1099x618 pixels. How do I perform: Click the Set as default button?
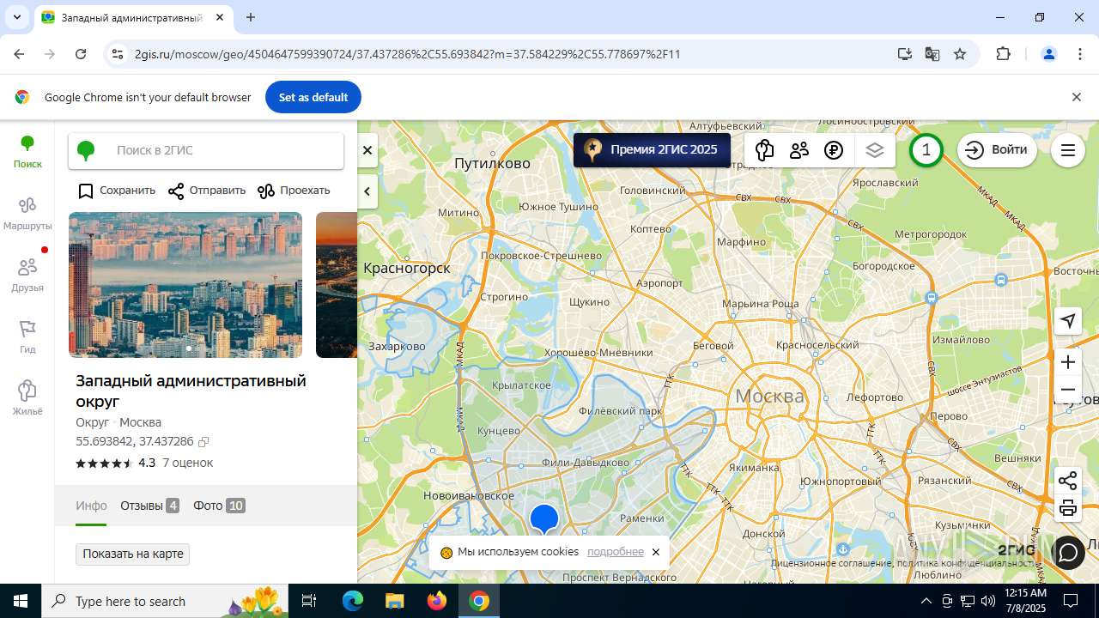[x=313, y=97]
